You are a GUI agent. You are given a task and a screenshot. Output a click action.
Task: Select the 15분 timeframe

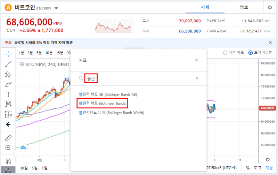(x=60, y=53)
